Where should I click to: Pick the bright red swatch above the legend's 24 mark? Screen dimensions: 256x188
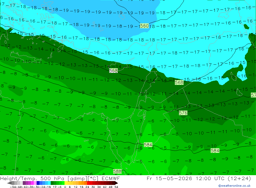88,183
